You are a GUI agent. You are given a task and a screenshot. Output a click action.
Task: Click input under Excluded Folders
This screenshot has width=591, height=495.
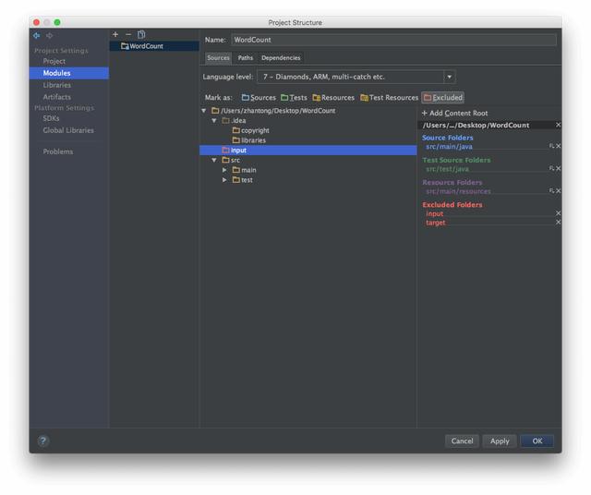tap(434, 213)
